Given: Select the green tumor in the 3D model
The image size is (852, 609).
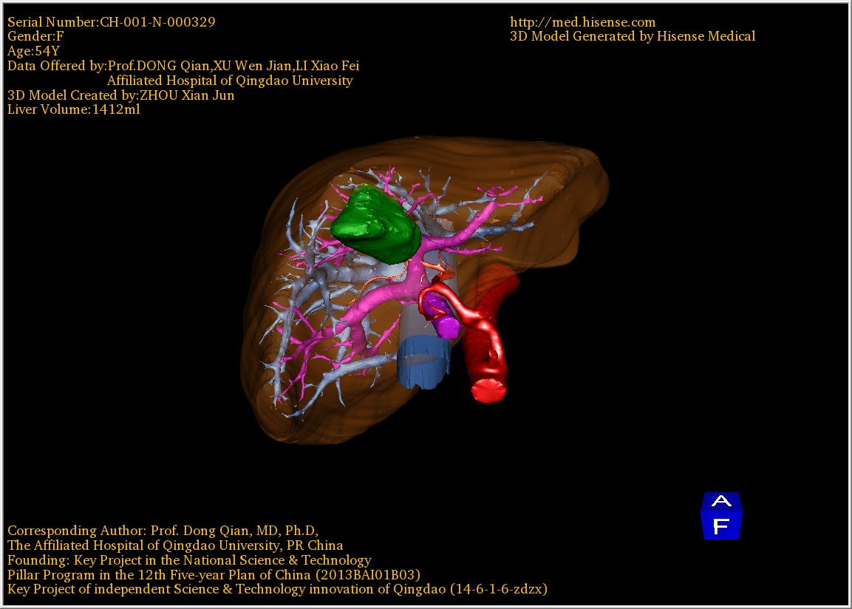Looking at the screenshot, I should point(376,223).
